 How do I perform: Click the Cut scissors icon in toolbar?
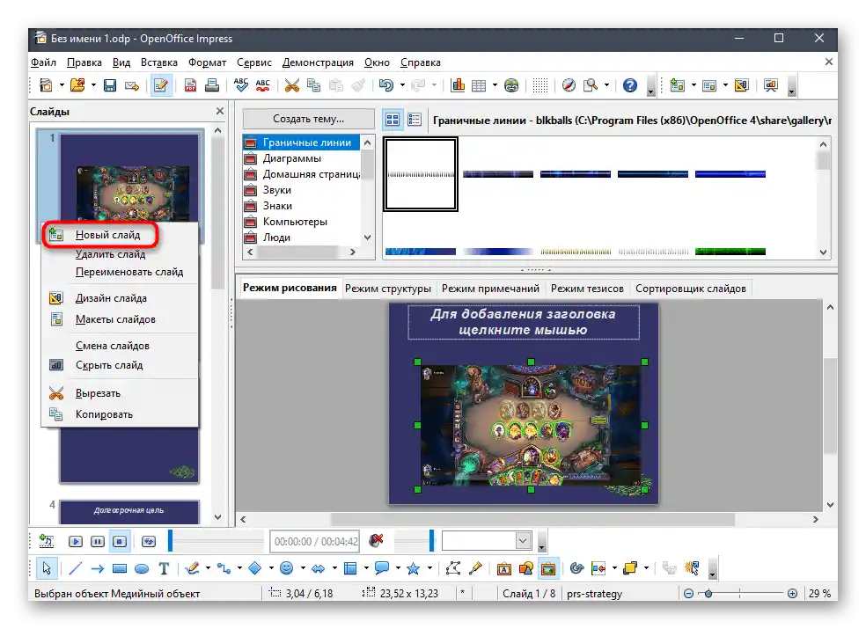point(291,85)
